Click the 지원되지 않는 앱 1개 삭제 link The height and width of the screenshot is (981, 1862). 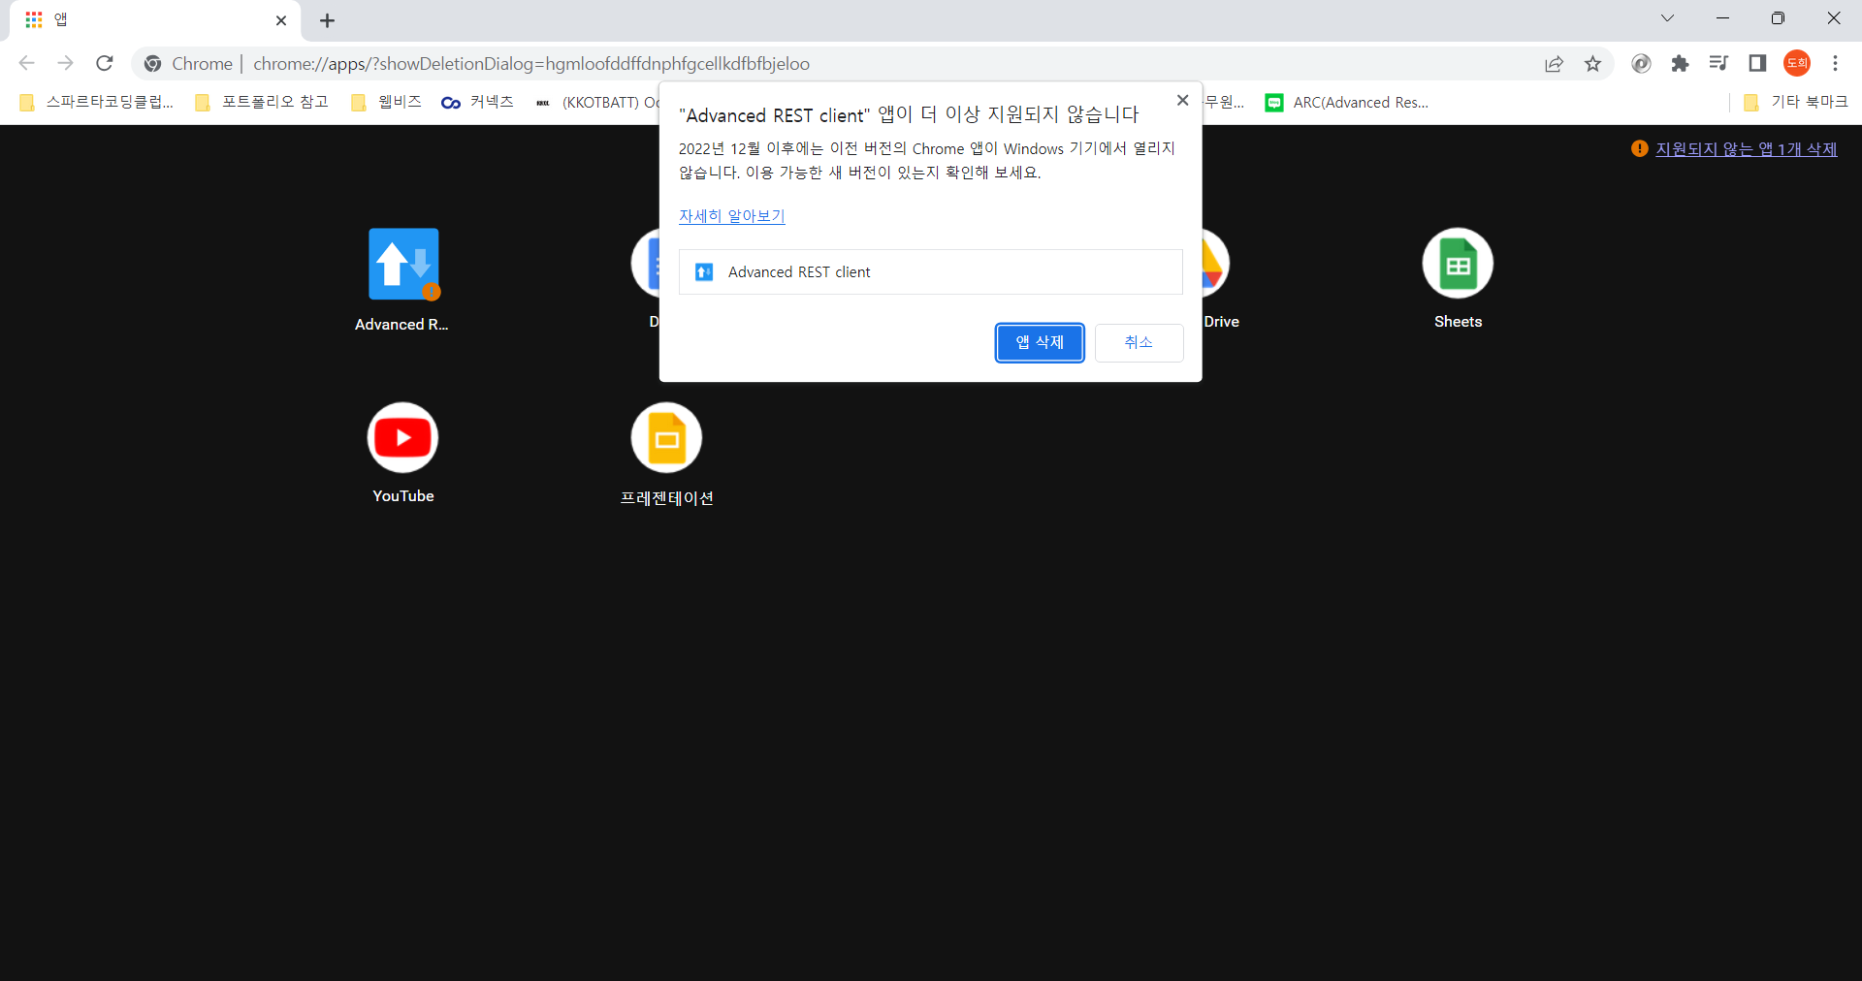pos(1746,149)
